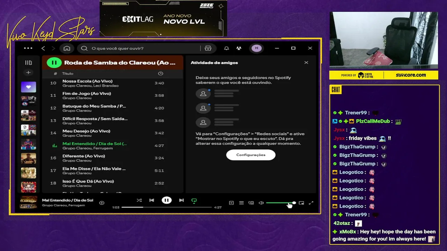Image resolution: width=447 pixels, height=251 pixels.
Task: Open the now-playing album cover thumbnail
Action: (x=29, y=202)
